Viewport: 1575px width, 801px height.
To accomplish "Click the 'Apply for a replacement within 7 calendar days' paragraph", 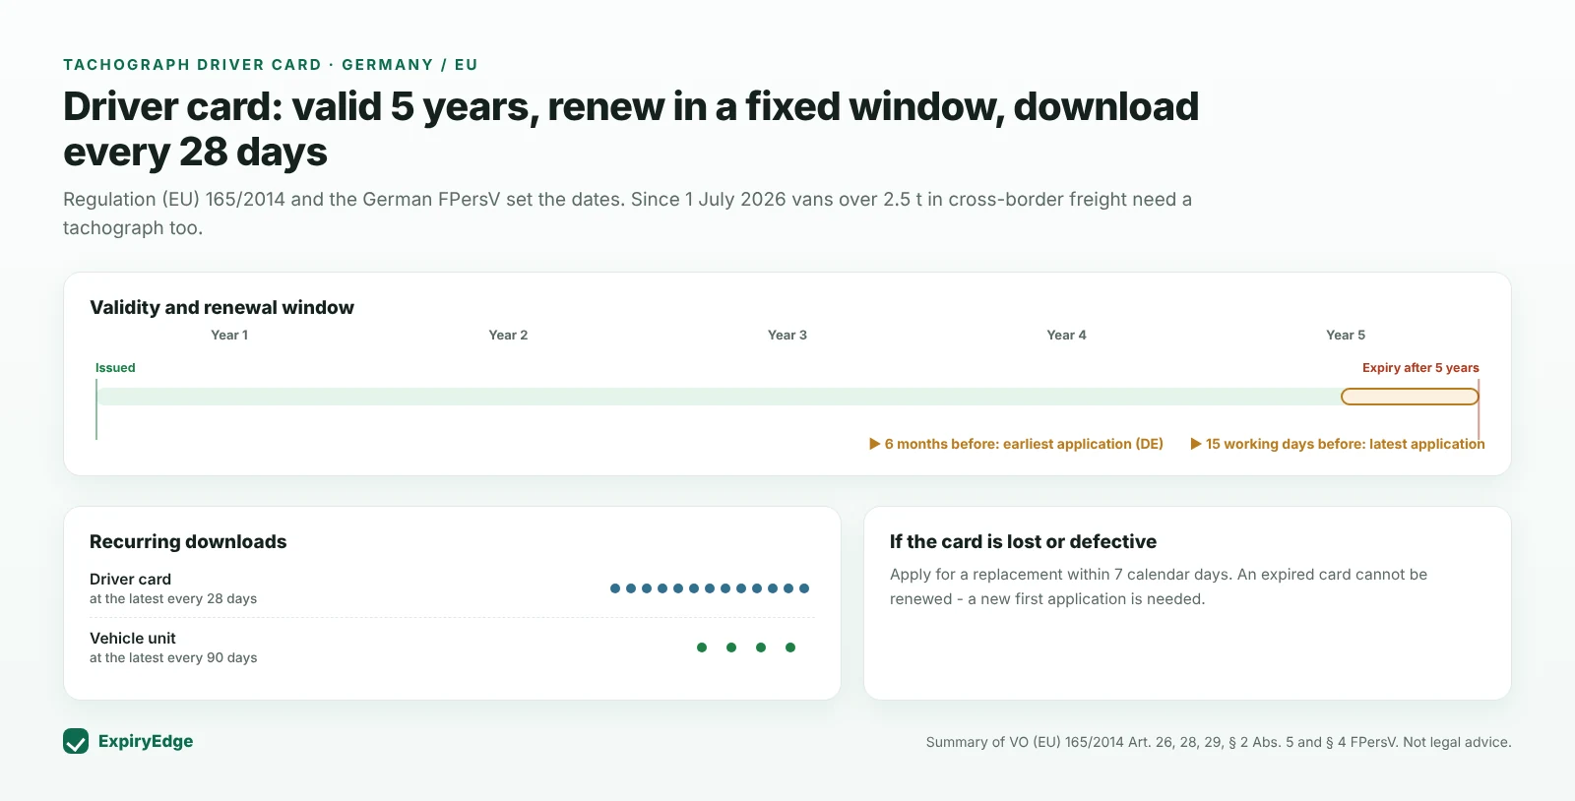I will (1159, 586).
